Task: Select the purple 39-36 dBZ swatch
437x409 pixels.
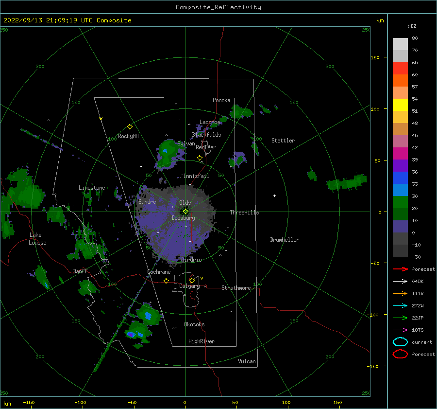Action: coord(400,165)
